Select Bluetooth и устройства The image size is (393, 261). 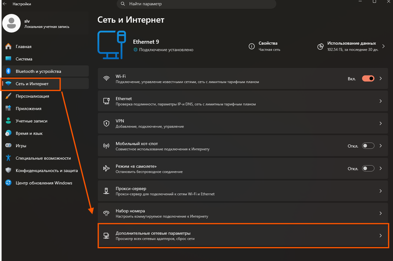point(45,71)
